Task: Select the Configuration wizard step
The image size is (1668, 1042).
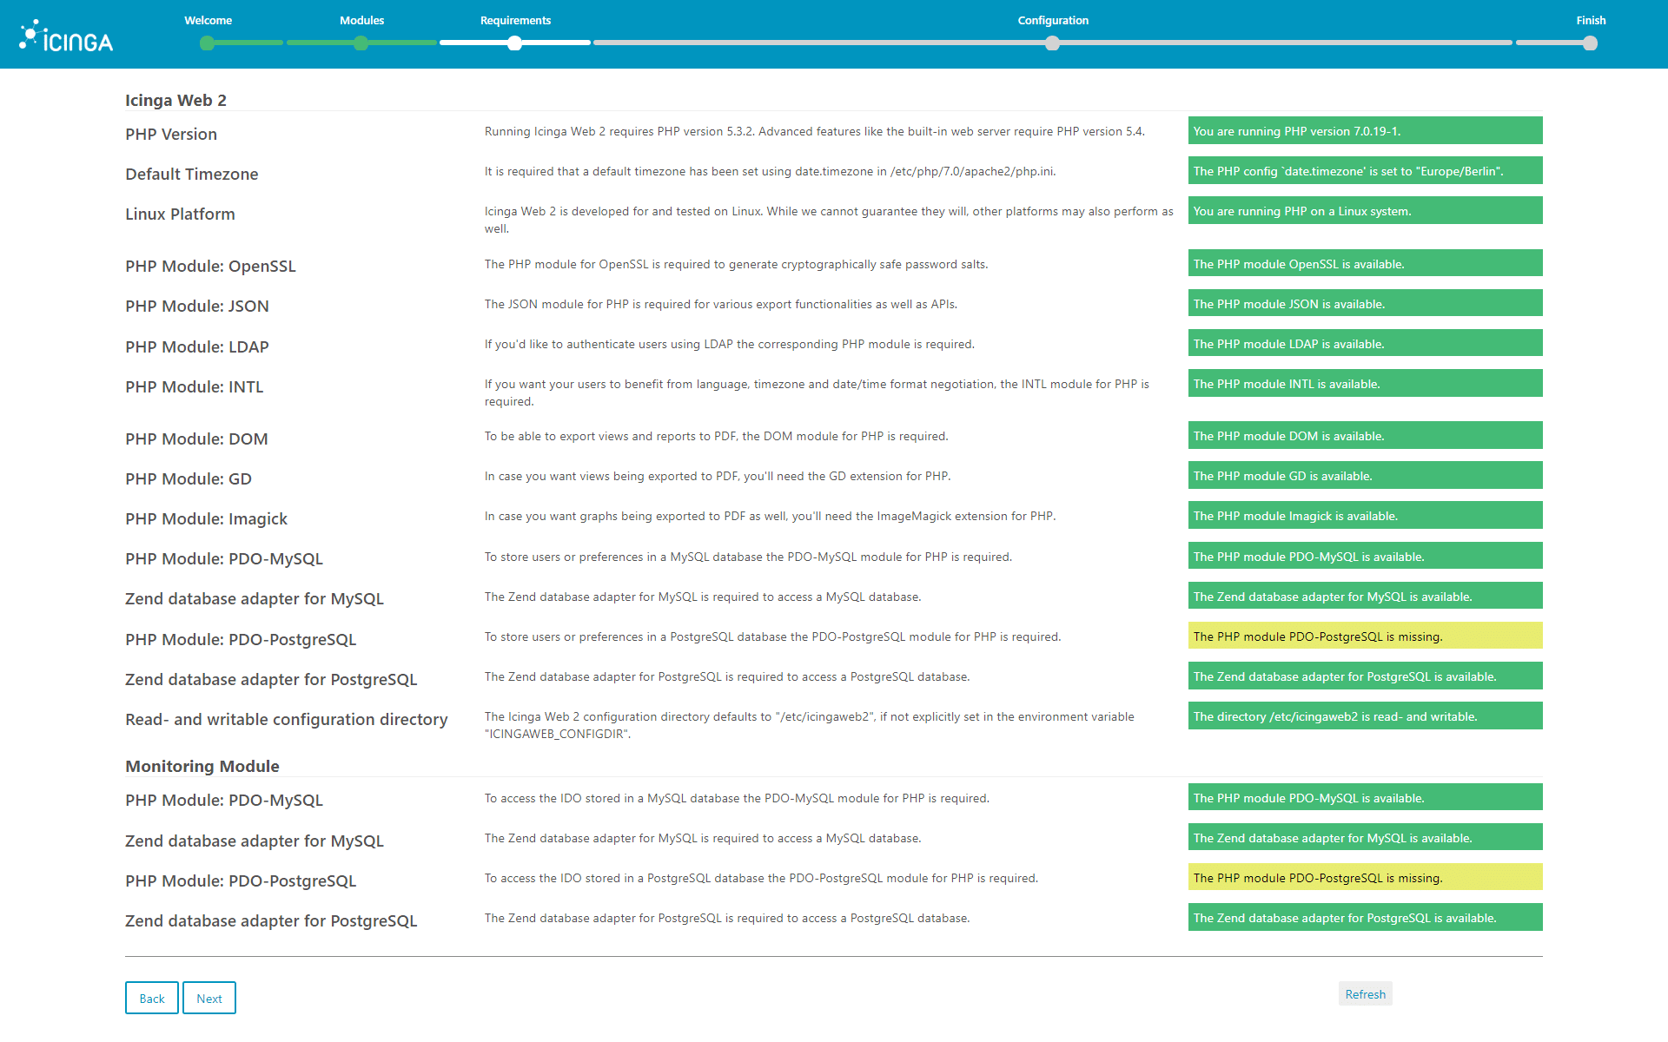Action: click(1053, 20)
